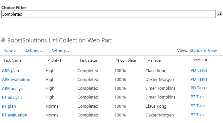Expand the Actions dropdown menu
The height and width of the screenshot is (123, 223).
[33, 51]
